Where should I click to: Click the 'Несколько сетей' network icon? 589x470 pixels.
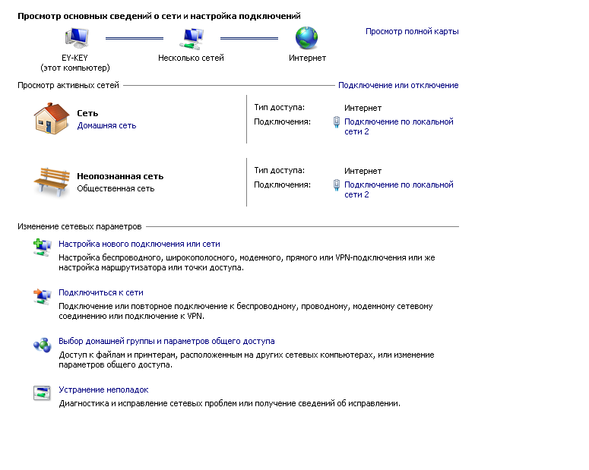(192, 38)
